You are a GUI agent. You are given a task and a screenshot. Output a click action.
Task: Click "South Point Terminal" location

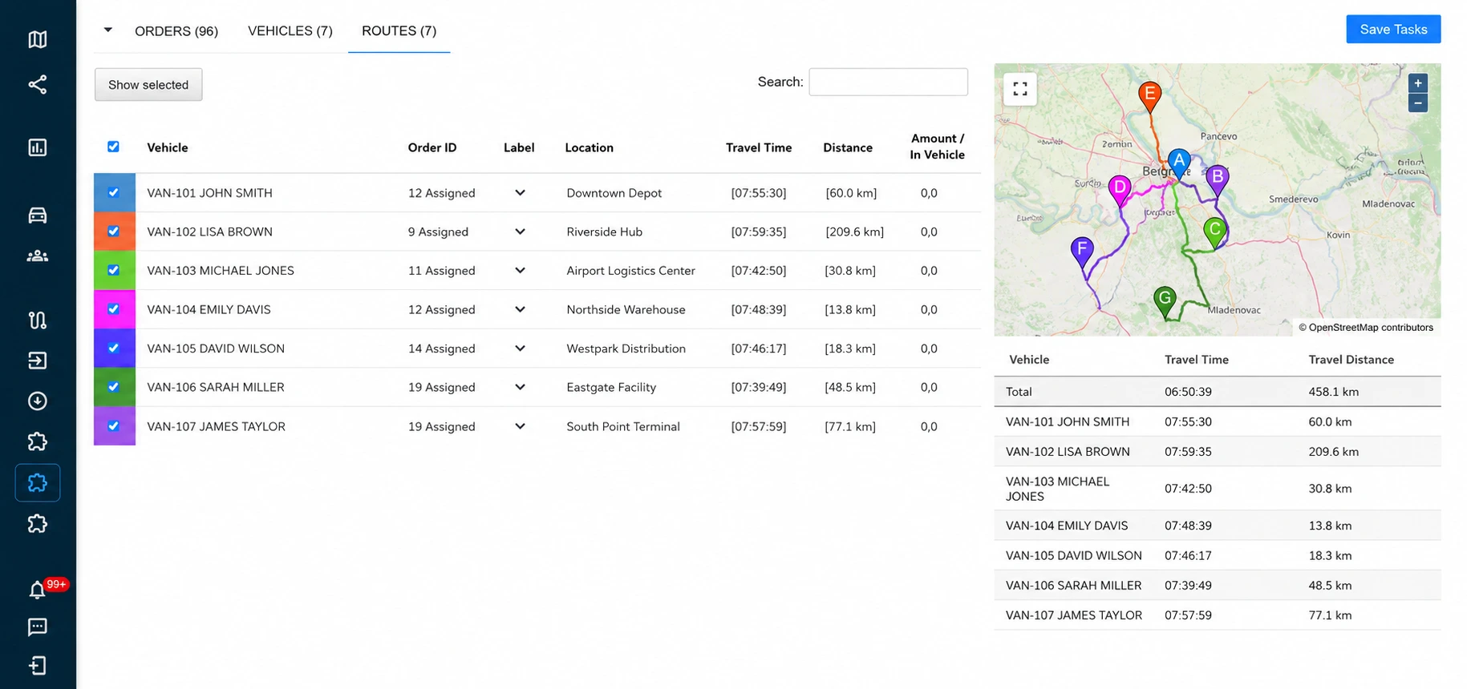[623, 426]
